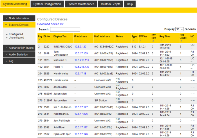Expand the Node Information section
The height and width of the screenshot is (138, 197).
click(x=19, y=18)
